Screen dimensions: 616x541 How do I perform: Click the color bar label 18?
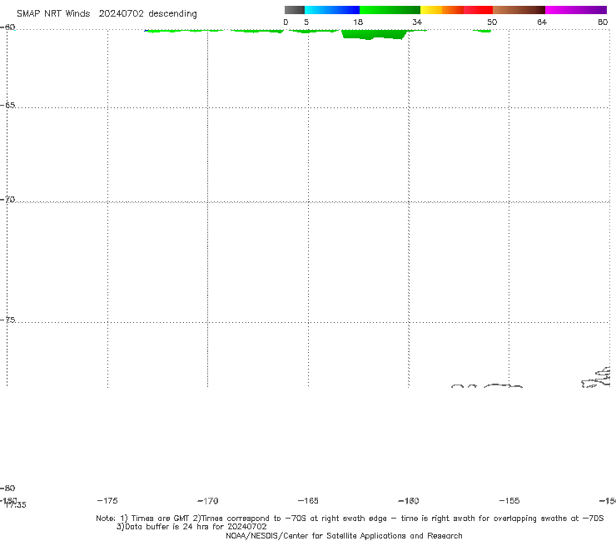click(358, 22)
